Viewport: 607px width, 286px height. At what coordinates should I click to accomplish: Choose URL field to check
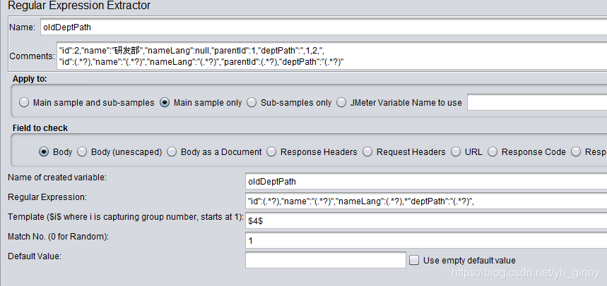pyautogui.click(x=456, y=152)
